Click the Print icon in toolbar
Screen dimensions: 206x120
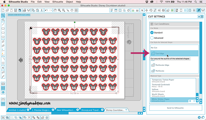click(x=24, y=10)
